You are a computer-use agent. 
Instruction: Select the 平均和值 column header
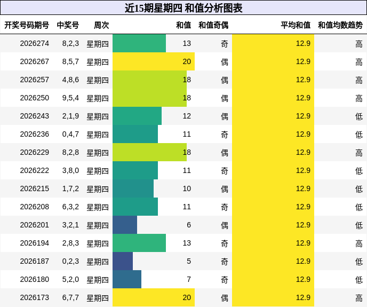(x=296, y=25)
